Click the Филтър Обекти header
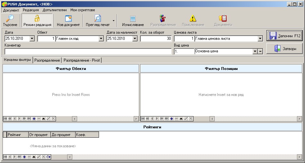Screen dimensions: 305x163 [x=71, y=69]
